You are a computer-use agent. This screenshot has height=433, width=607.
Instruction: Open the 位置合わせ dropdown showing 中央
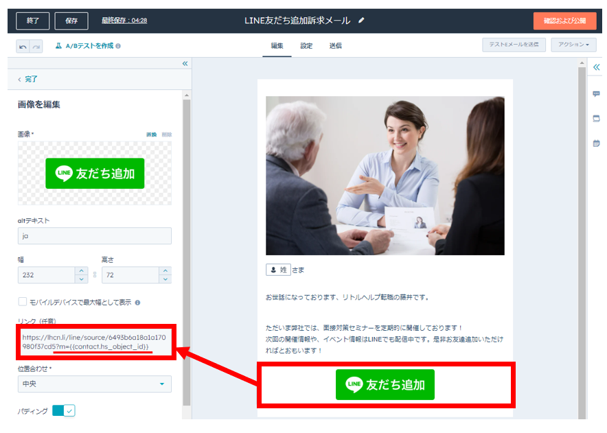pos(94,384)
